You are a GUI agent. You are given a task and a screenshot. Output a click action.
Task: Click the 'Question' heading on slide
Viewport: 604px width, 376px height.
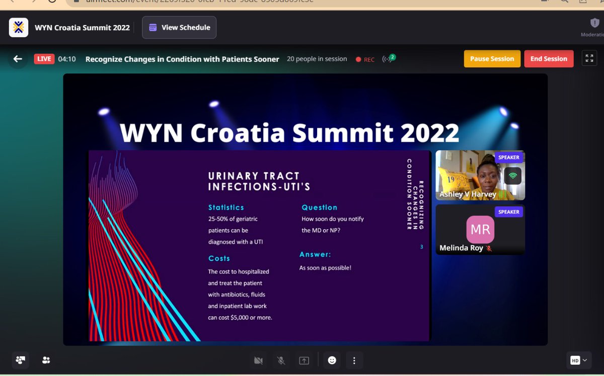[x=320, y=207]
